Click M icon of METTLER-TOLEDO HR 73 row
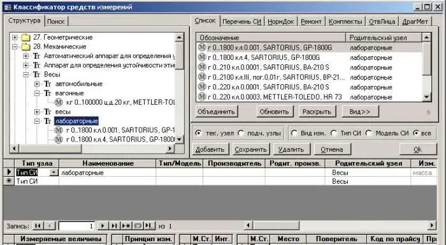The image size is (446, 245). (202, 97)
